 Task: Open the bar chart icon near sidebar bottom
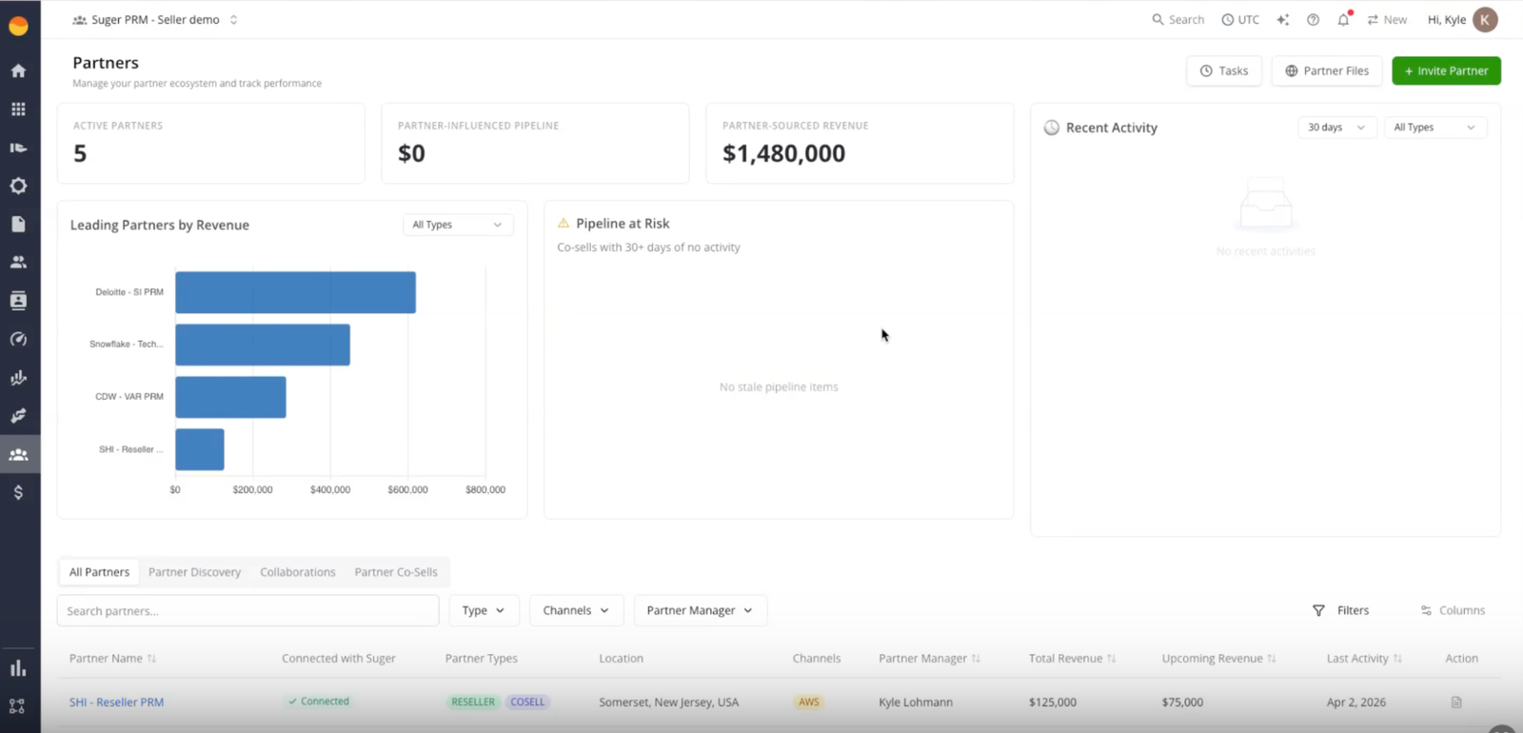(18, 668)
